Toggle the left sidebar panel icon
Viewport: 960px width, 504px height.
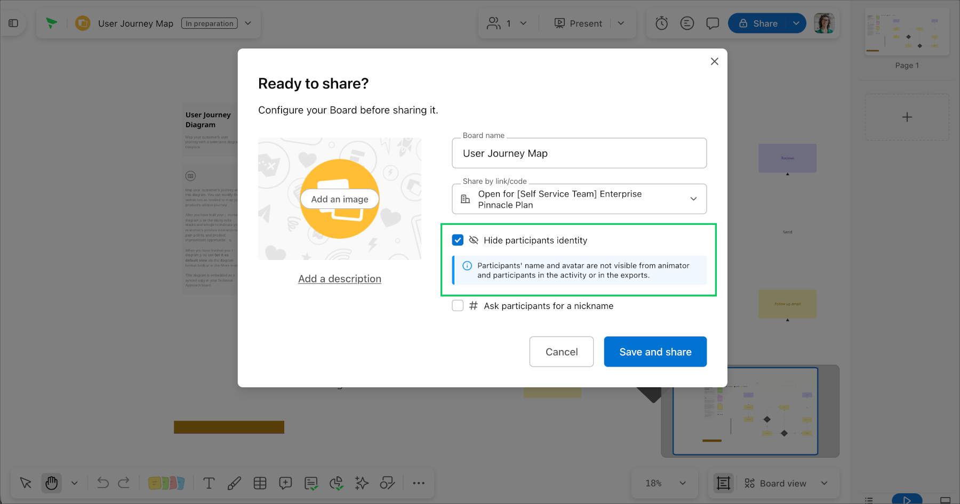13,23
